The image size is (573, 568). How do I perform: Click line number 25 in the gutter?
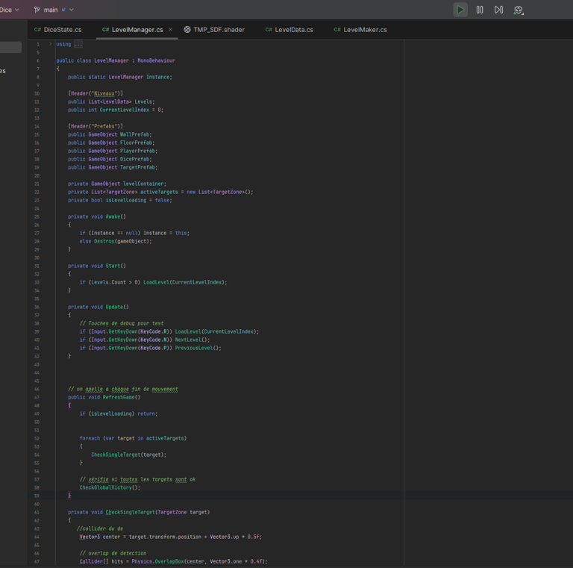[x=37, y=216]
